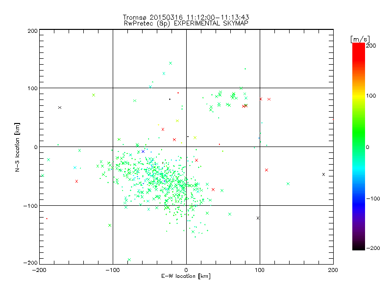This screenshot has width=392, height=294.
Task: Click the plot title 'Tromsø 20150316 11:12:00-11:13:43'
Action: (x=186, y=17)
